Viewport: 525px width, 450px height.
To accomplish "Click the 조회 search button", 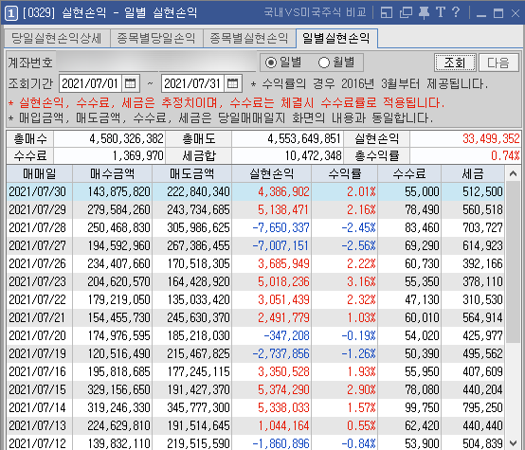I will pos(455,63).
